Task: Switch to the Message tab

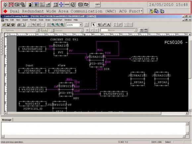Action: pos(7,120)
